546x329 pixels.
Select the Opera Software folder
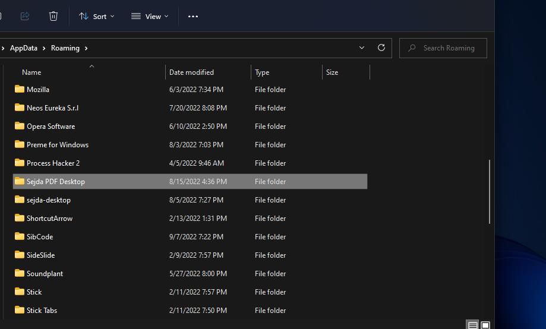pyautogui.click(x=51, y=126)
